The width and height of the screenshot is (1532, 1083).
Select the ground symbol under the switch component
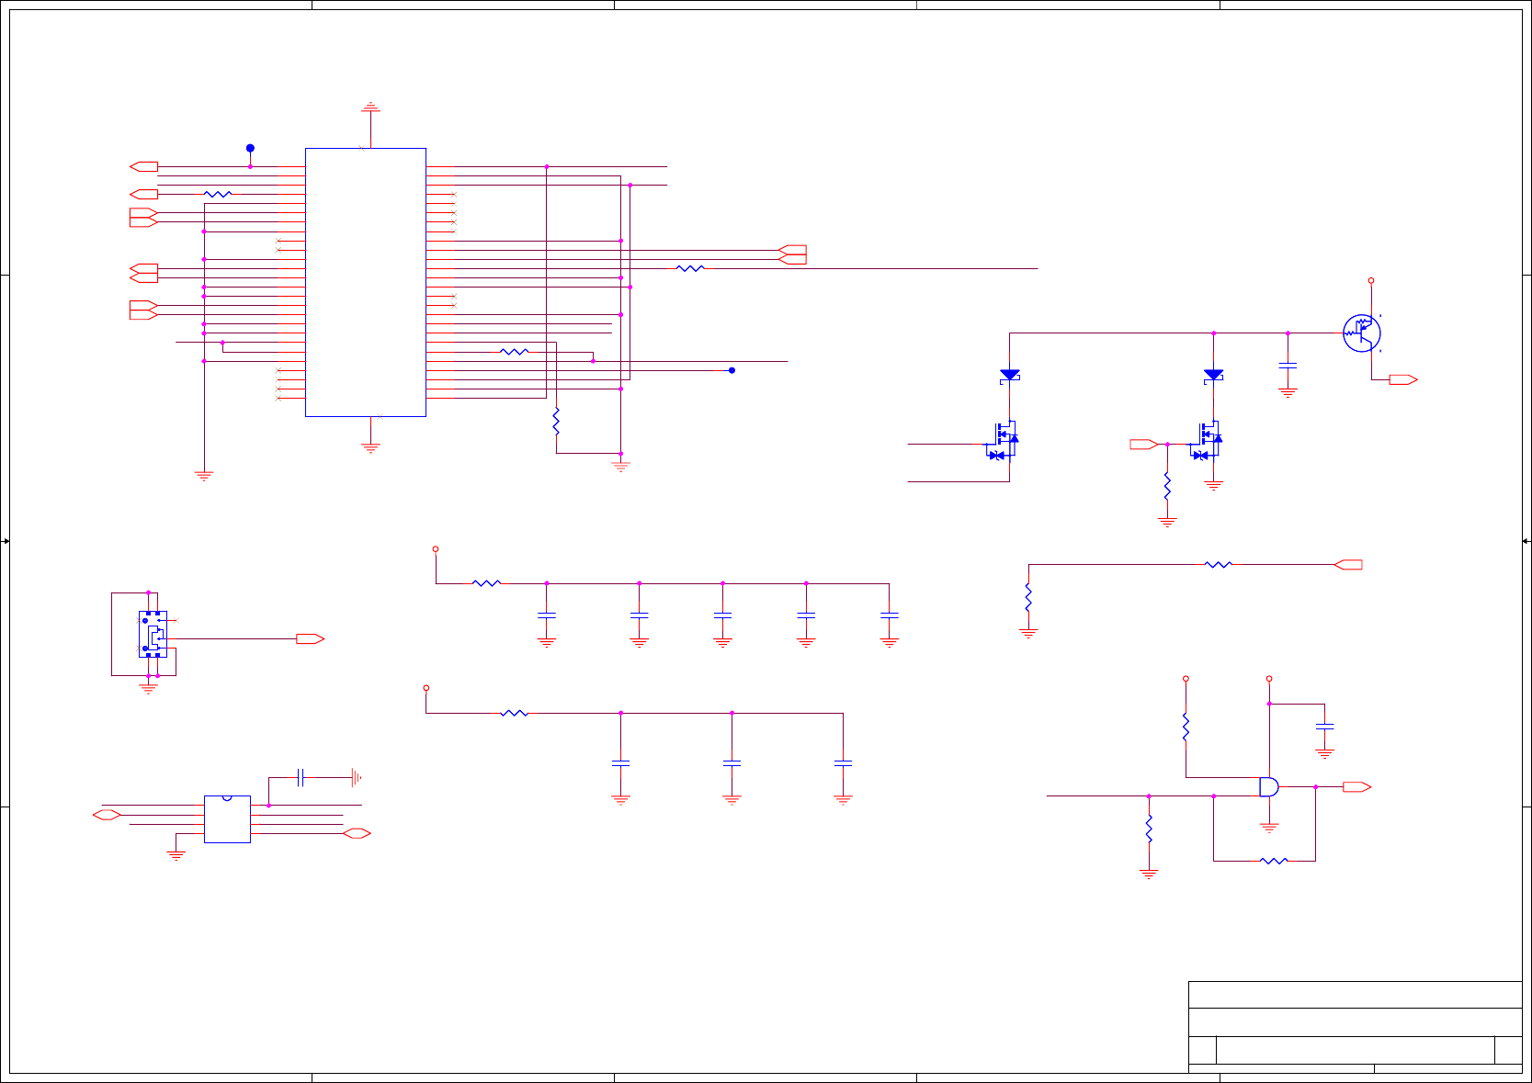(148, 688)
